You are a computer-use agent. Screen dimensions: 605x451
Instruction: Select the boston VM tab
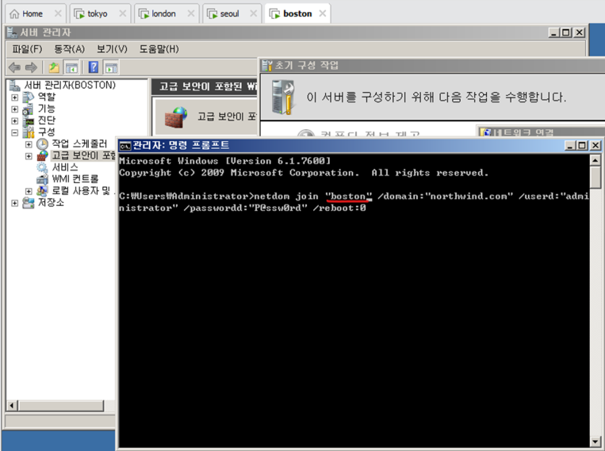pyautogui.click(x=297, y=14)
